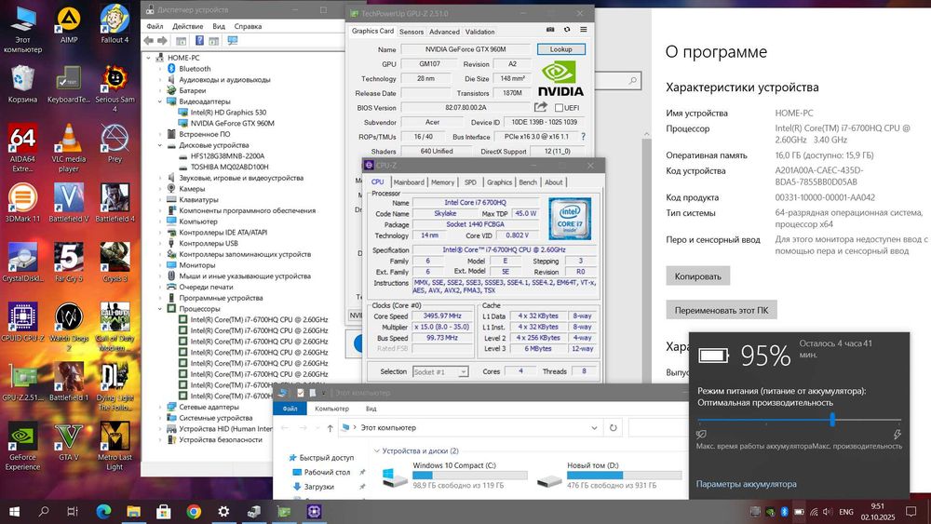
Task: Click Переименовать этот ПК button
Action: point(722,310)
